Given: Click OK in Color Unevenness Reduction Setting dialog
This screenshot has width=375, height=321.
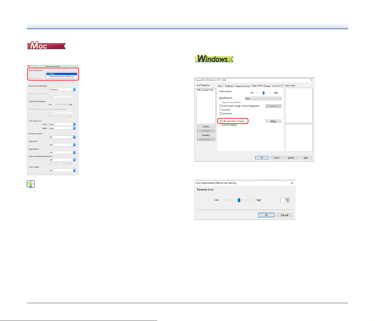Looking at the screenshot, I should [x=266, y=215].
